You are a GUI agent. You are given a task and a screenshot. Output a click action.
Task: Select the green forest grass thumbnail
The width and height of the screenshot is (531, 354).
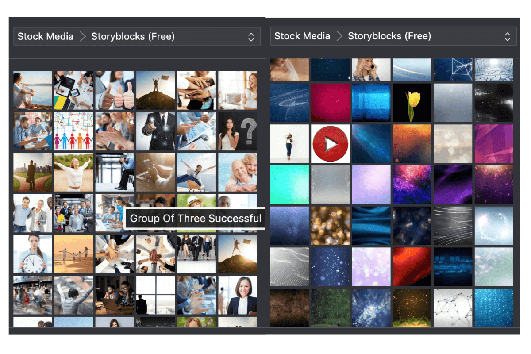coord(330,308)
